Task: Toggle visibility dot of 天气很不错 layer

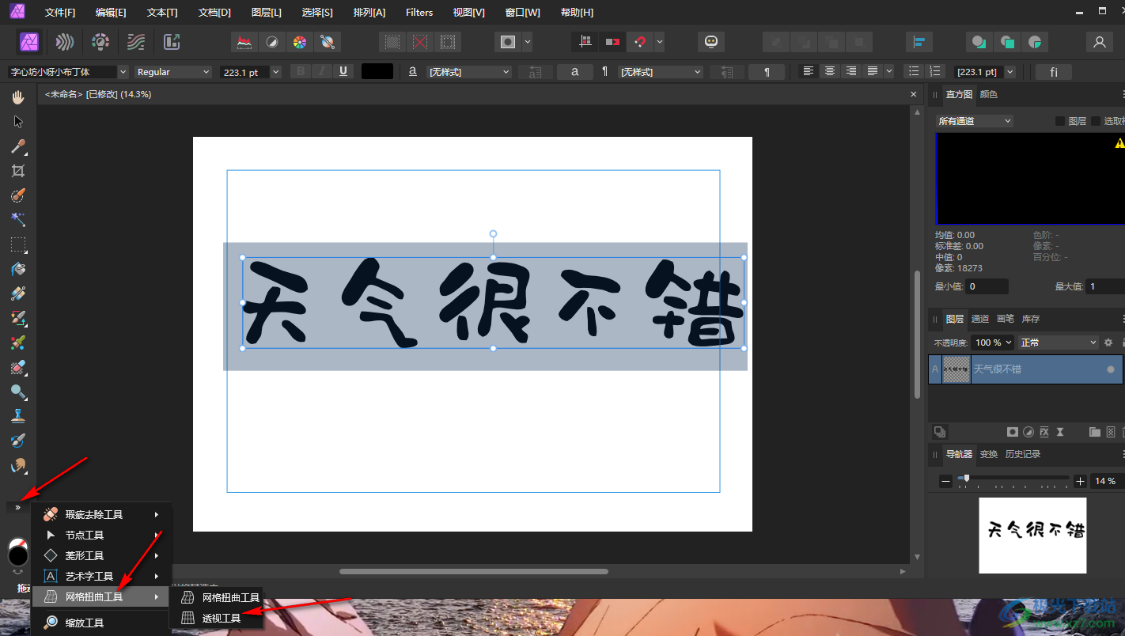Action: 1110,369
